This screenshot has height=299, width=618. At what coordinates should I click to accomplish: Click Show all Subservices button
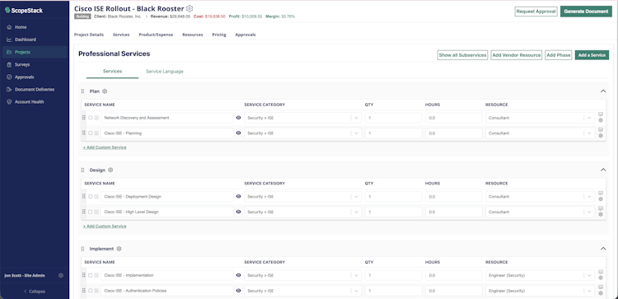click(463, 55)
